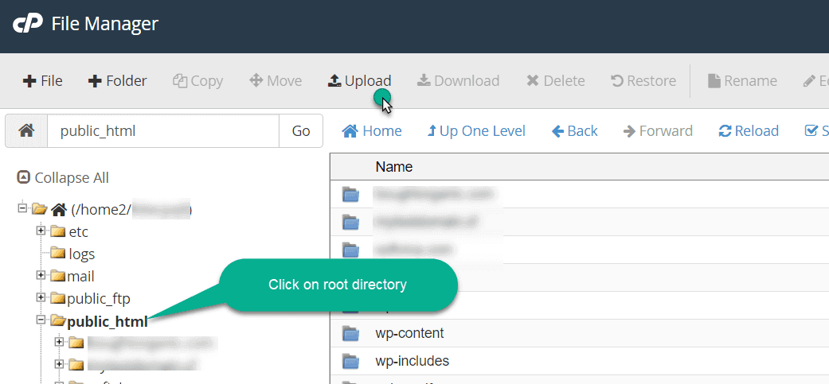Viewport: 829px width, 384px height.
Task: Expand the mail folder node
Action: (41, 275)
